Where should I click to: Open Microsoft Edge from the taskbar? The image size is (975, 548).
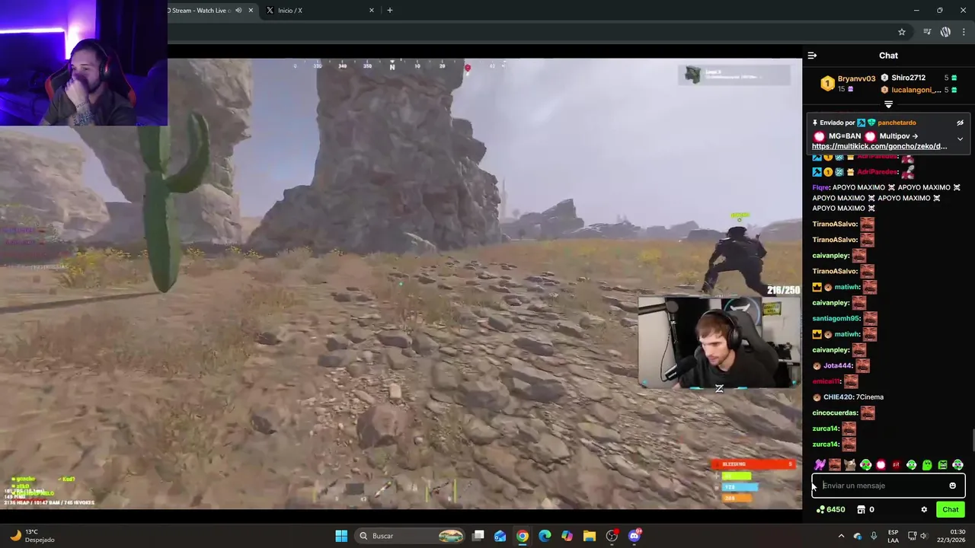coord(545,536)
